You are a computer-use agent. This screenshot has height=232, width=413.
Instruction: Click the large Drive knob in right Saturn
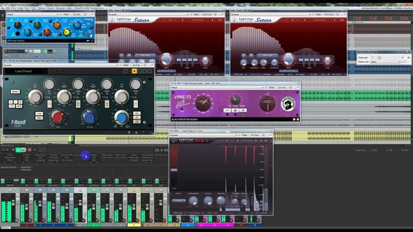point(288,59)
